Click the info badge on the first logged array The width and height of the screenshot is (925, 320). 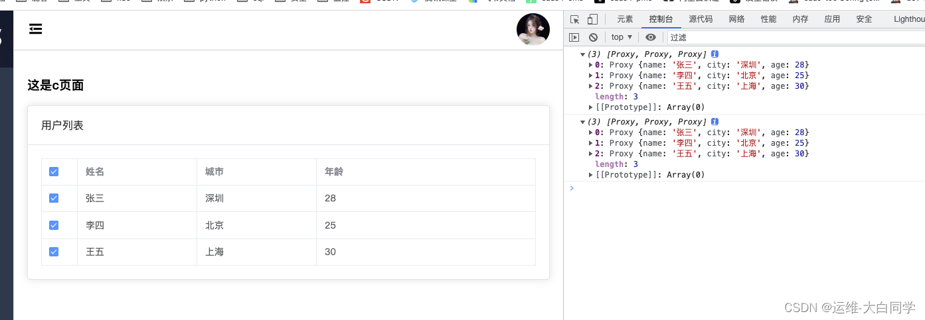click(x=715, y=54)
